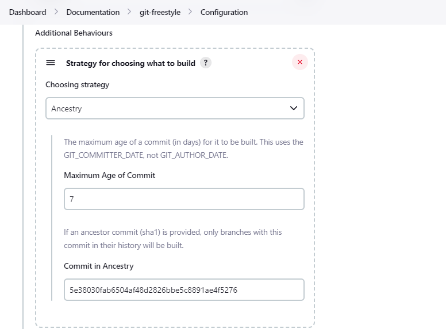The height and width of the screenshot is (329, 446).
Task: Click the Strategy for choosing what to build title
Action: [130, 63]
